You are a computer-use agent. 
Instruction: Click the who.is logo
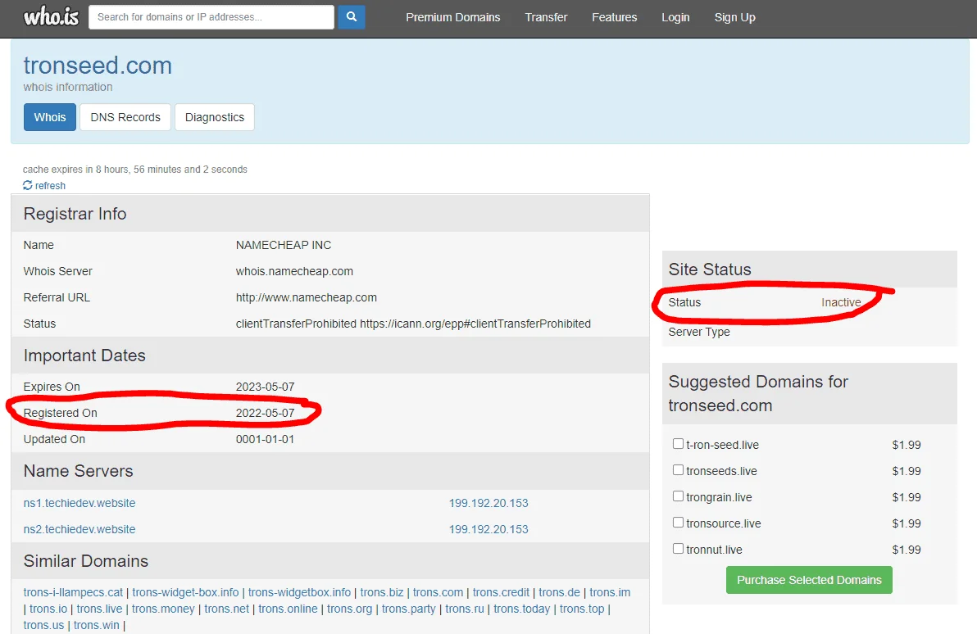(51, 17)
